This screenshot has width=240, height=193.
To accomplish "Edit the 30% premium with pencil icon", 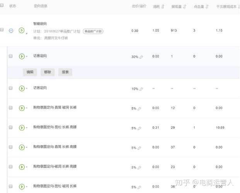I will (141, 57).
